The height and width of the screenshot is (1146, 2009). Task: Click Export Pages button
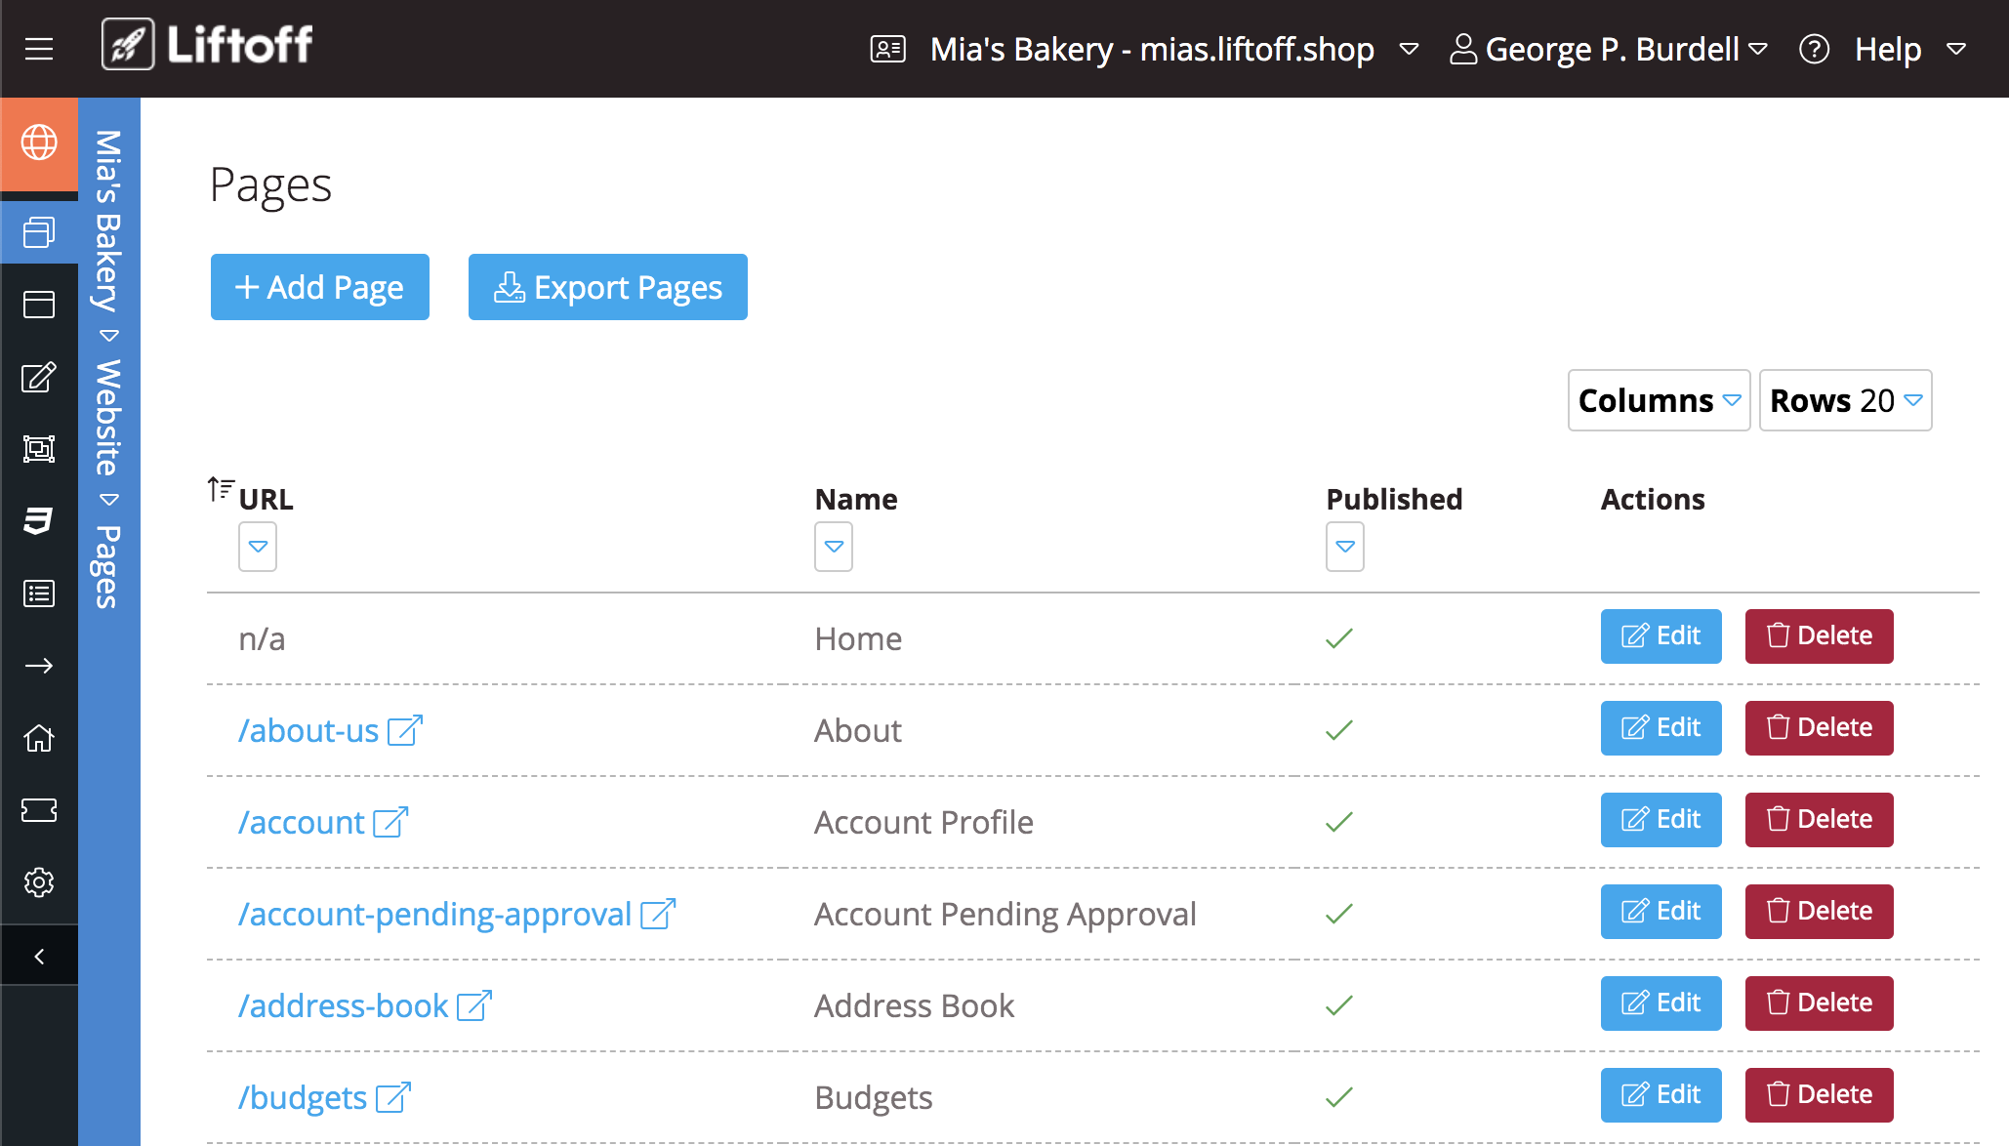(x=607, y=287)
